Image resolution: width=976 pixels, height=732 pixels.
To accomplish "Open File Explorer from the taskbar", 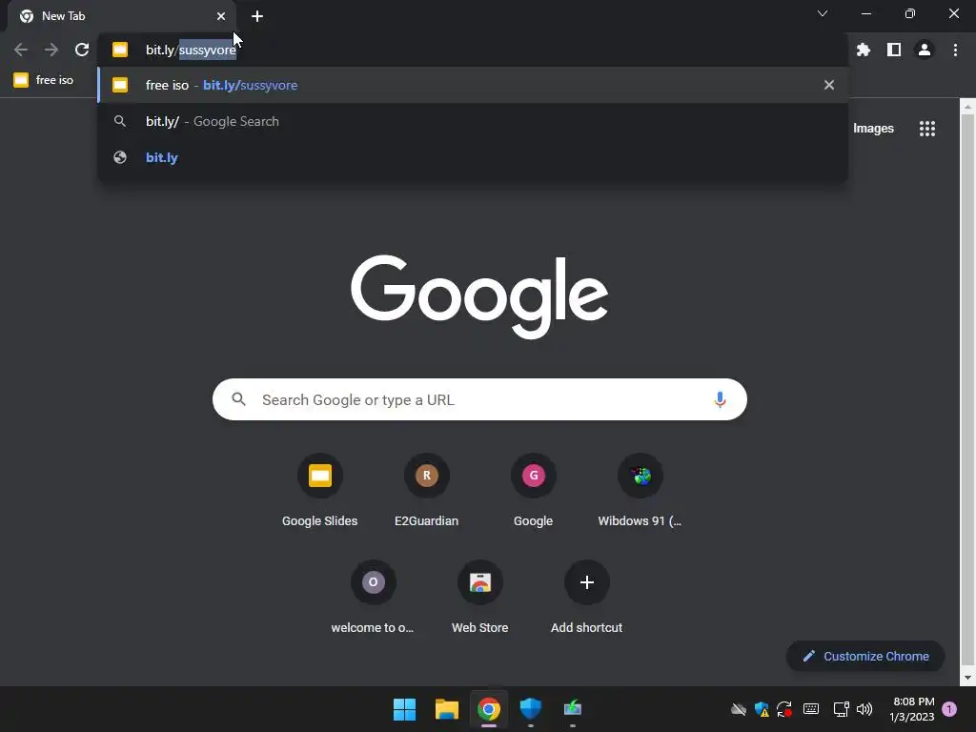I will tap(446, 709).
